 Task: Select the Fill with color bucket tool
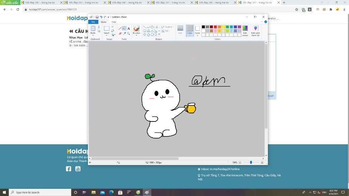pos(124,29)
